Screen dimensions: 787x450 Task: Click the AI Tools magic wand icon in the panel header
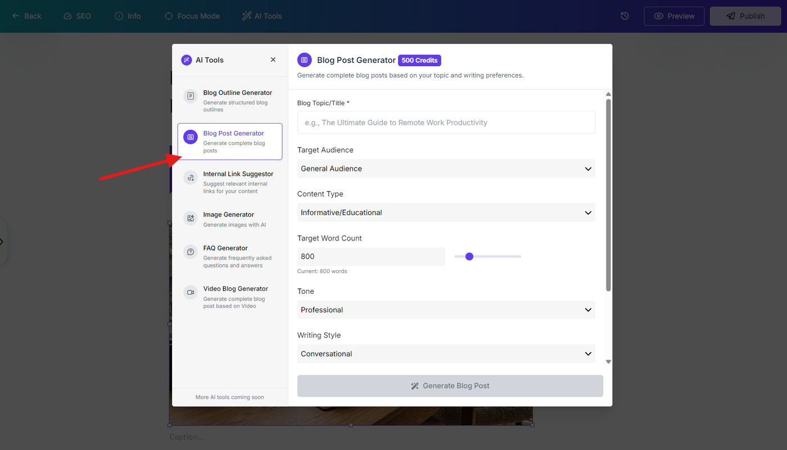[187, 60]
